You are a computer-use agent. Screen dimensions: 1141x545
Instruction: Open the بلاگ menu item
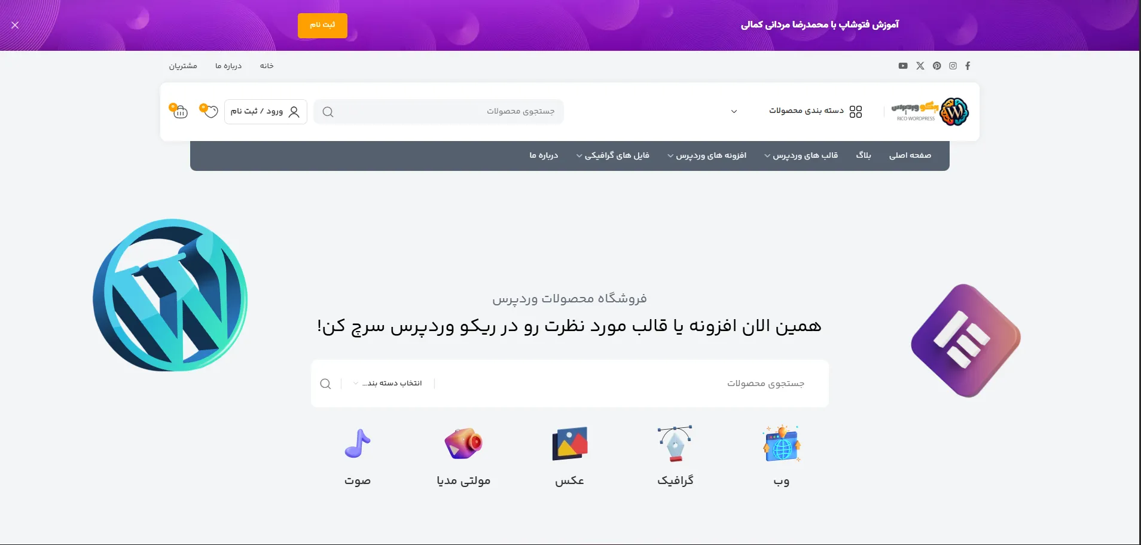point(864,155)
